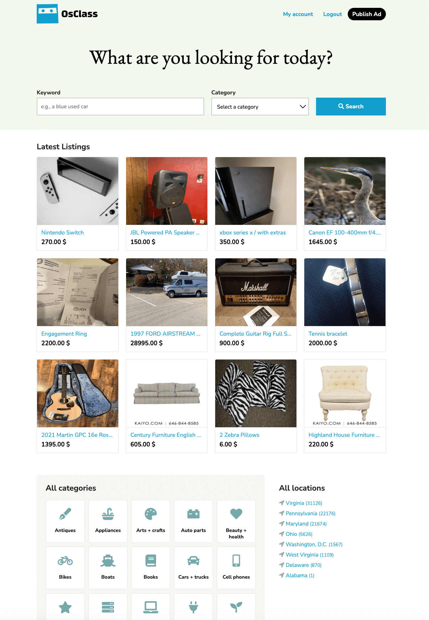
Task: Select the Arts + crafts palette icon
Action: point(151,514)
